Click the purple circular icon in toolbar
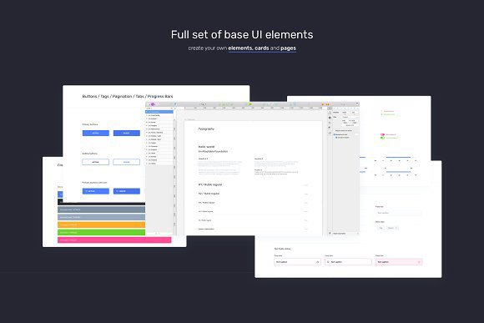Image resolution: width=484 pixels, height=323 pixels. (x=153, y=104)
